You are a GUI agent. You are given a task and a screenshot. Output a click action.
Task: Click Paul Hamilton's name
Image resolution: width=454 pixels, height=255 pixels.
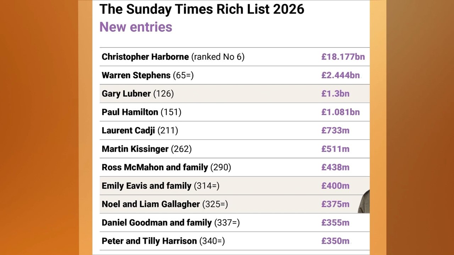(130, 112)
